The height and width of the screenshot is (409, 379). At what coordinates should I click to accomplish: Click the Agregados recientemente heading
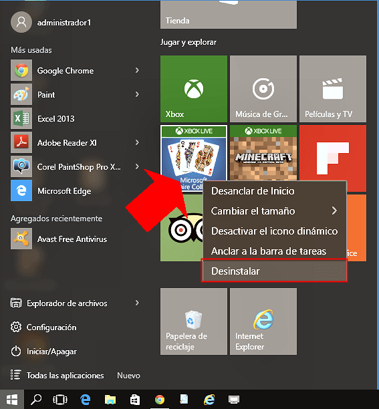click(56, 219)
